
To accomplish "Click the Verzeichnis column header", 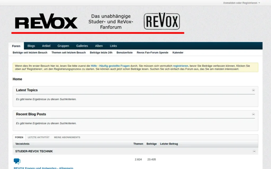I will click(22, 144).
